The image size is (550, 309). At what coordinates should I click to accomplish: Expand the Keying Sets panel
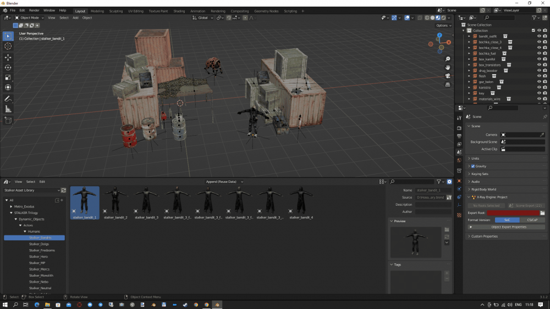[x=480, y=174]
